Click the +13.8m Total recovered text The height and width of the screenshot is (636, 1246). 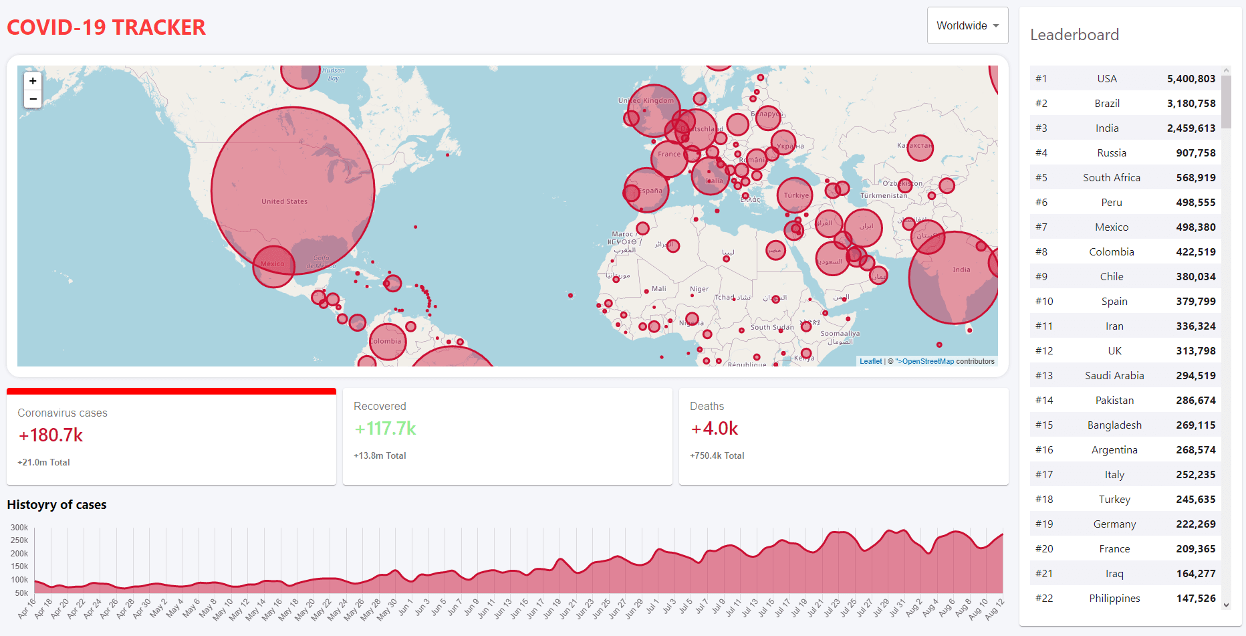pos(380,455)
